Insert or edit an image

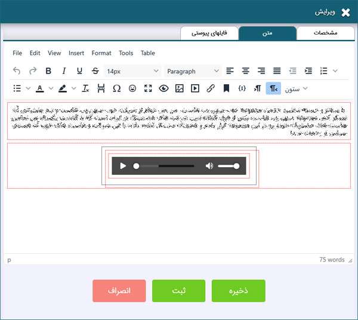[x=179, y=88]
